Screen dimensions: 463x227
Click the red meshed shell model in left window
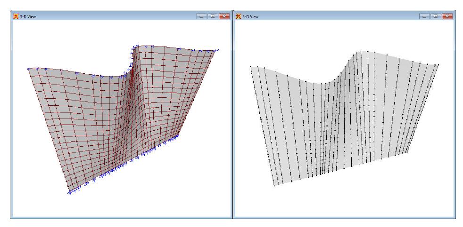click(x=124, y=119)
